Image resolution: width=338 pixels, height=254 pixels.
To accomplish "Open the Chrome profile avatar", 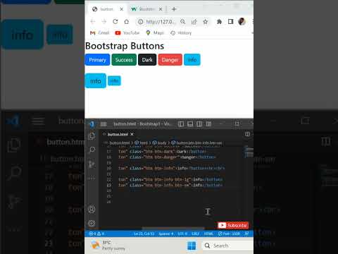I will point(242,22).
